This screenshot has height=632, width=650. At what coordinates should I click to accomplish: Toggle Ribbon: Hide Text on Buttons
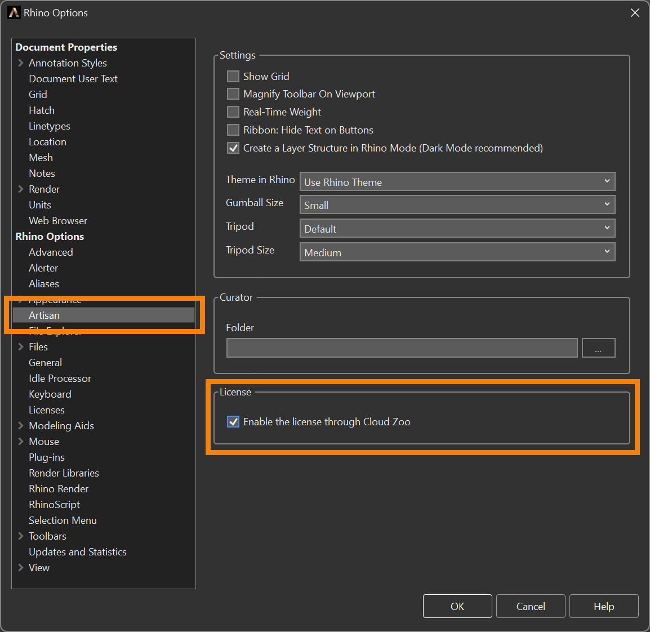tap(233, 130)
